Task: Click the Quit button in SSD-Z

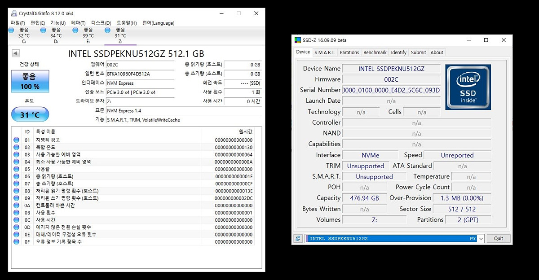Action: pos(499,239)
